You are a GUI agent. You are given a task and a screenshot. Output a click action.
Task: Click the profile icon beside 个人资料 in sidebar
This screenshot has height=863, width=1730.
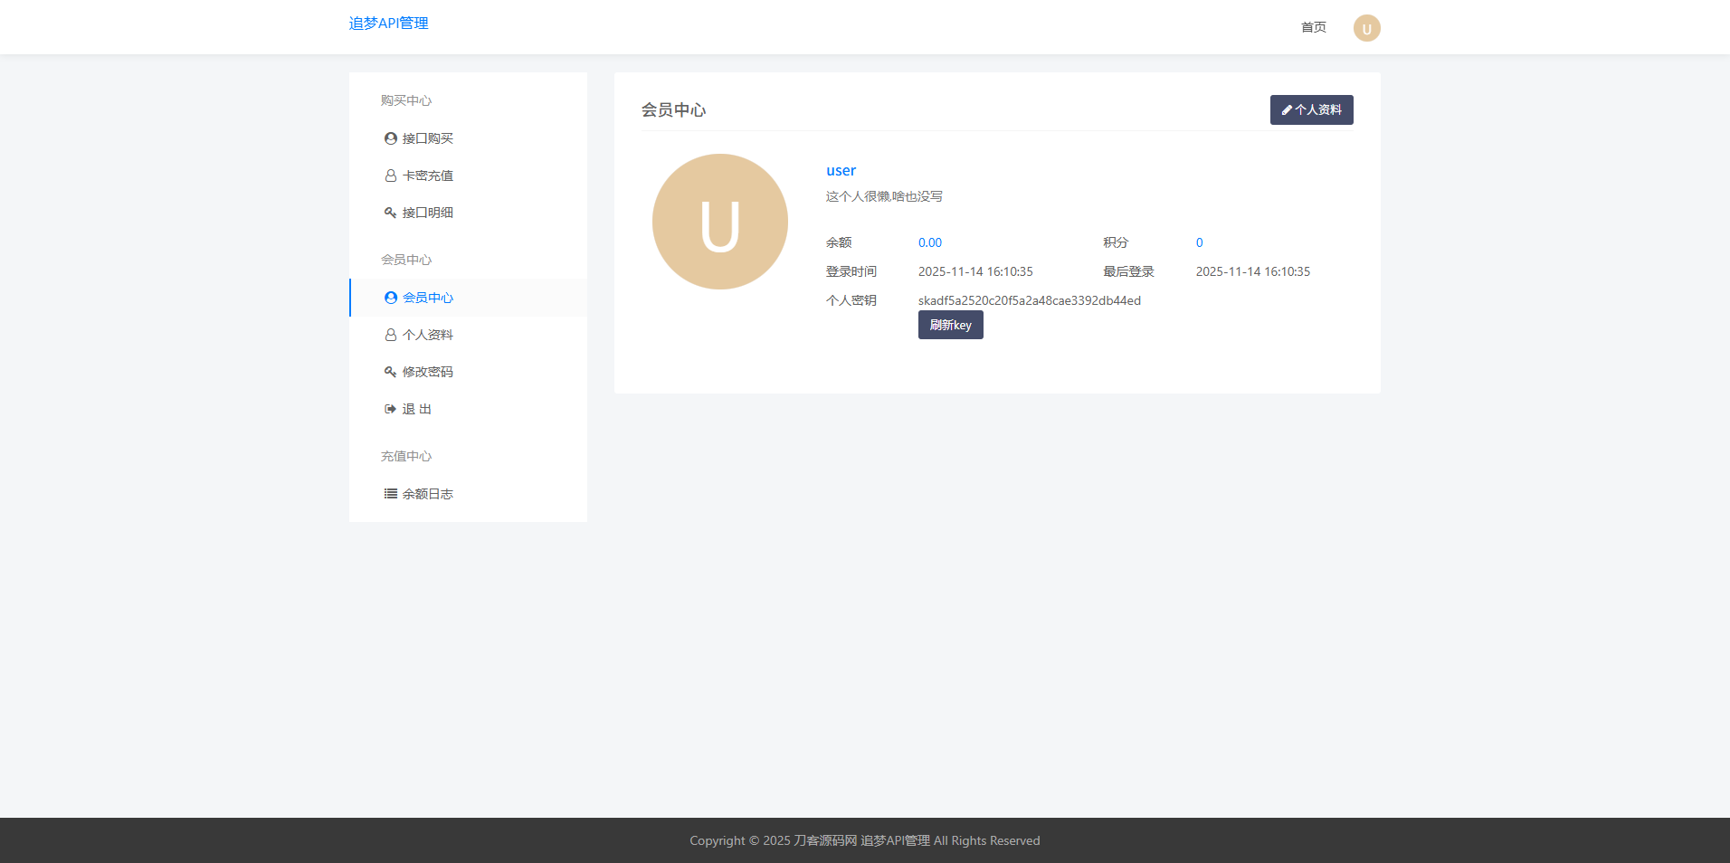coord(390,335)
